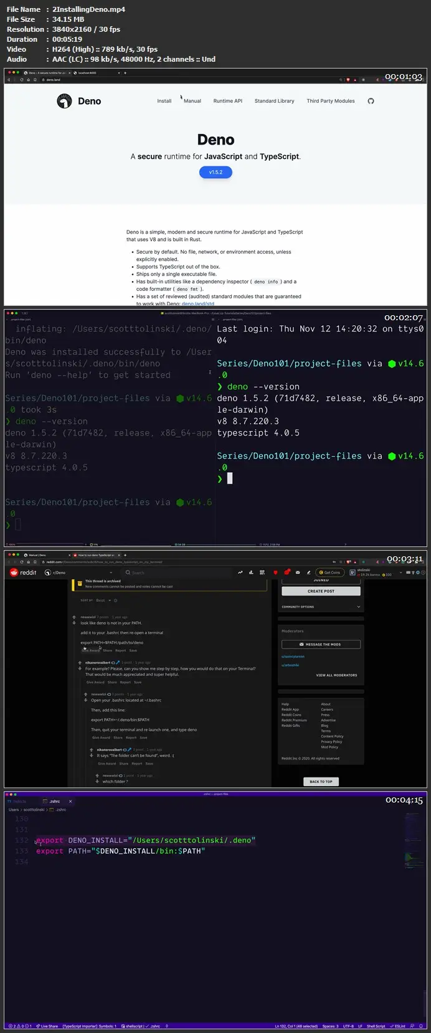Open the Reddit Premium footer link

[x=294, y=720]
